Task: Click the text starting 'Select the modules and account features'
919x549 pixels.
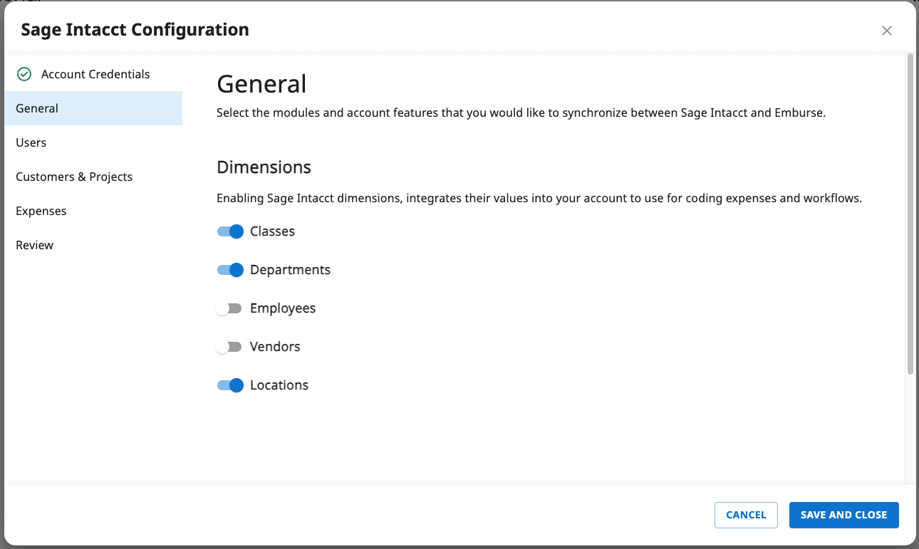Action: point(521,113)
